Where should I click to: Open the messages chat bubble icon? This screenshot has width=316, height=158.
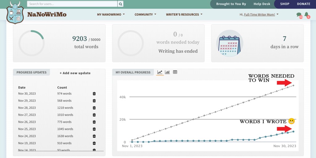tap(299, 15)
